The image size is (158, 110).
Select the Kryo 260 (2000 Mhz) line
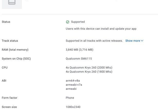coord(89,68)
